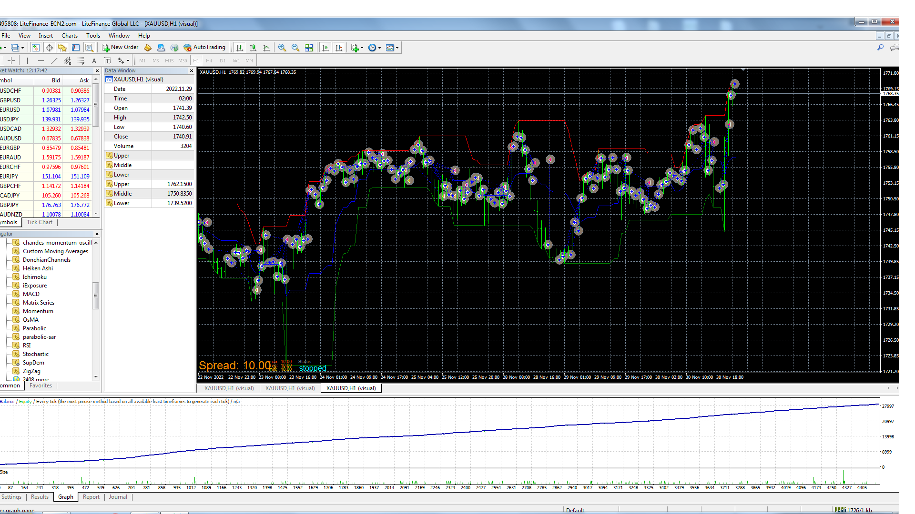Expand the Periods dropdown arrow

pyautogui.click(x=379, y=48)
